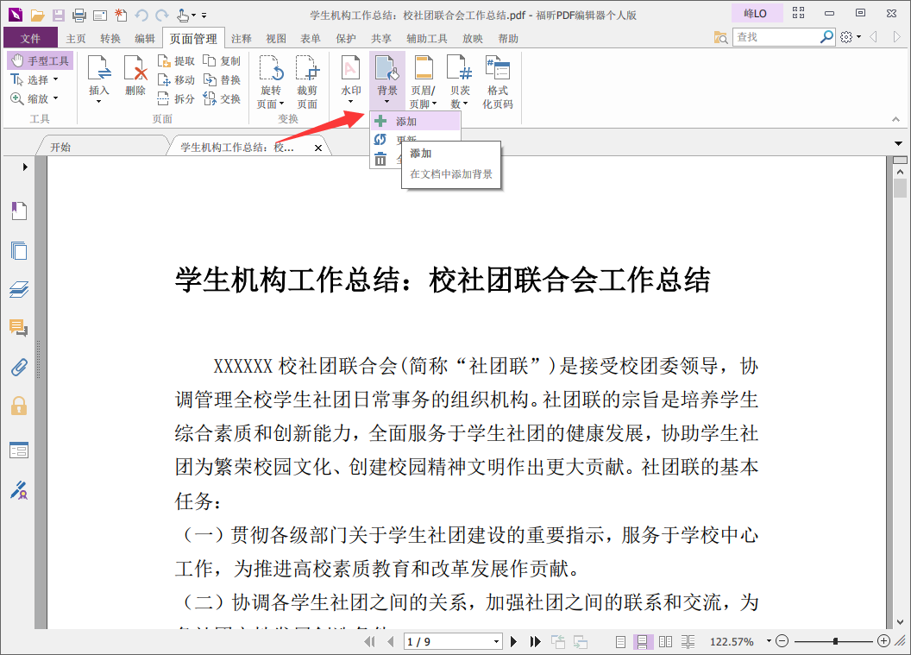This screenshot has height=655, width=911.
Task: Switch to the Edit (编辑) tab
Action: click(145, 38)
